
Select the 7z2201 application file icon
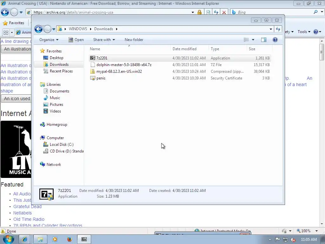click(x=92, y=58)
